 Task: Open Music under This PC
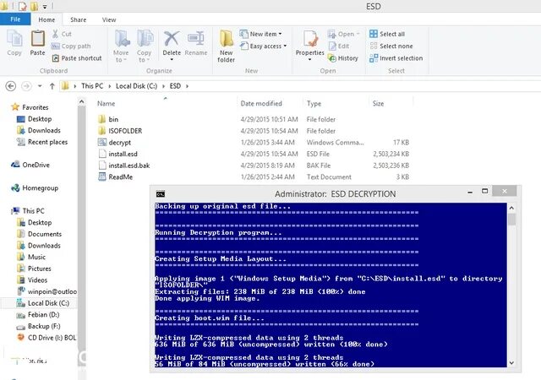31,257
